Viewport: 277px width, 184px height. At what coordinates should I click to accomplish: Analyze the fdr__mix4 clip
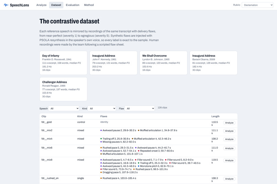[x=229, y=139]
